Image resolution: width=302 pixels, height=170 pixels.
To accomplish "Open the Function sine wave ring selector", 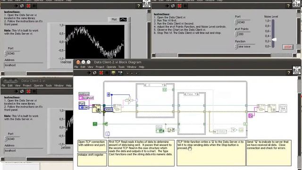I will [x=246, y=47].
